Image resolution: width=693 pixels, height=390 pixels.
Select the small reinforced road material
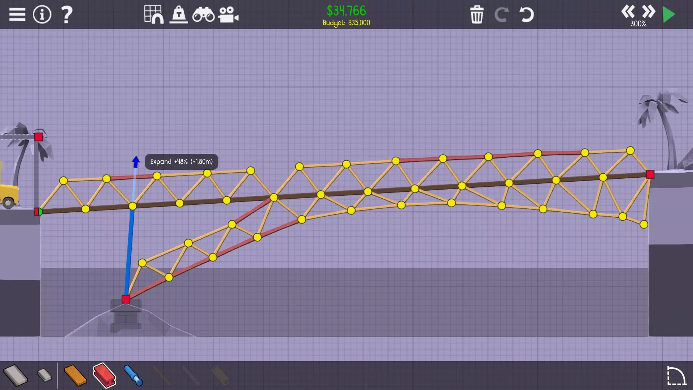(44, 375)
